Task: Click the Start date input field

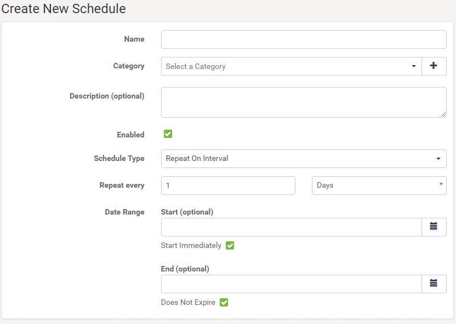Action: 292,227
